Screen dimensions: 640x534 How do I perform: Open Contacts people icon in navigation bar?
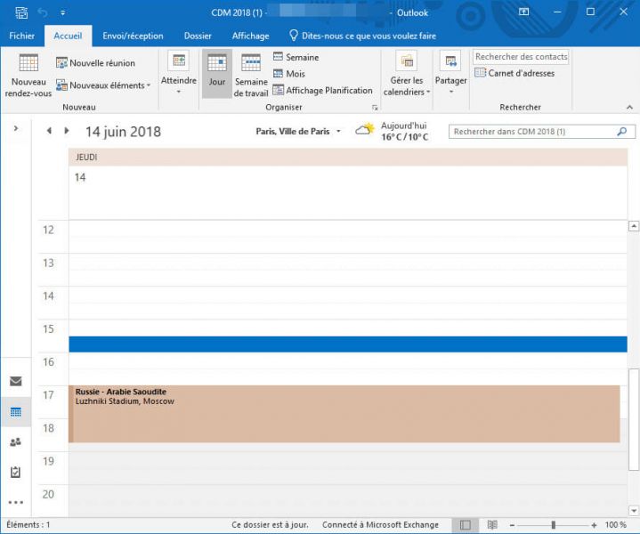[x=16, y=442]
